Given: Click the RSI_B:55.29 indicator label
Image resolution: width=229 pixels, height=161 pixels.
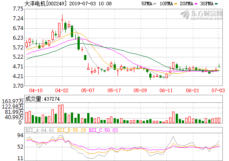Looking at the screenshot, I should click(71, 130).
